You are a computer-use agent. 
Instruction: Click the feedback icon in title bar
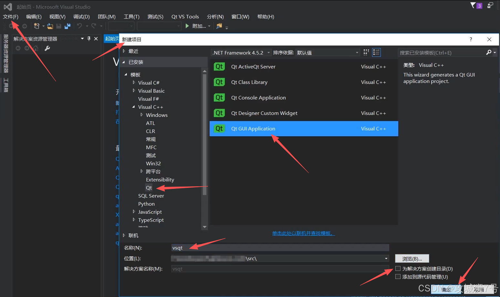(490, 5)
